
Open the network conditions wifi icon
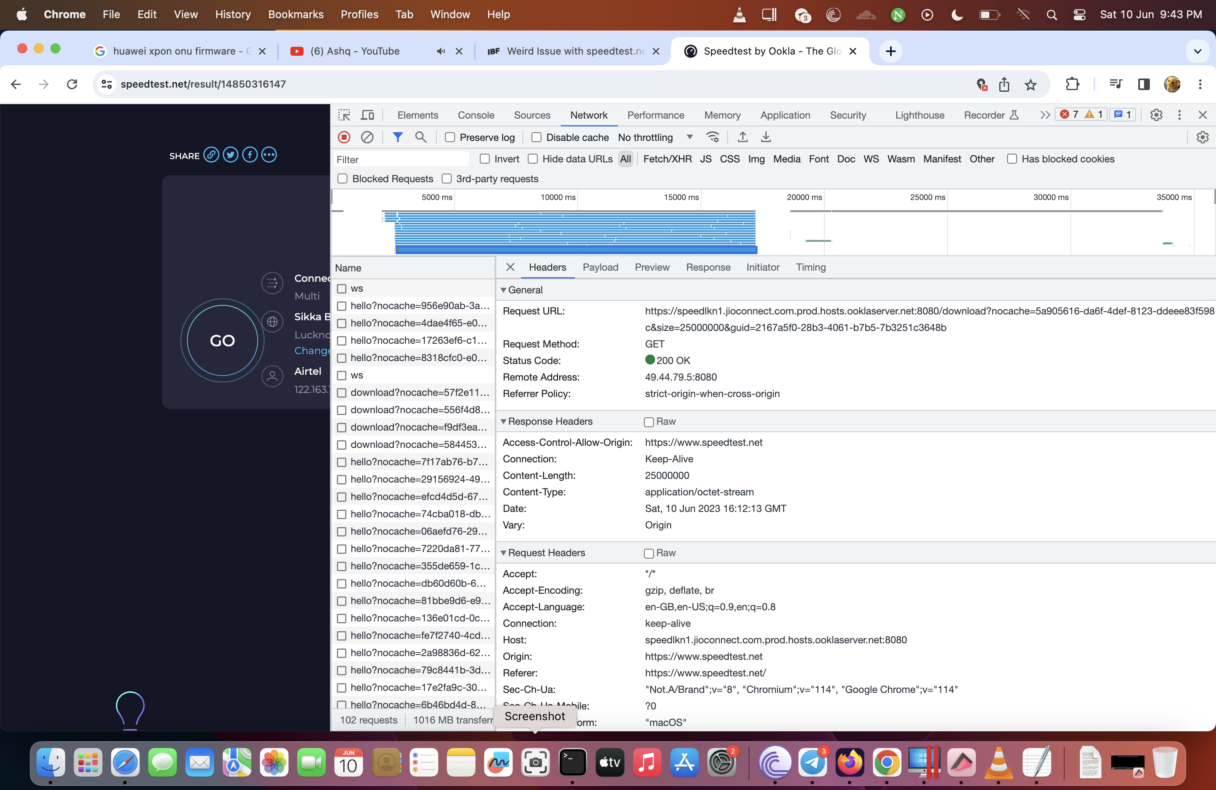coord(712,137)
